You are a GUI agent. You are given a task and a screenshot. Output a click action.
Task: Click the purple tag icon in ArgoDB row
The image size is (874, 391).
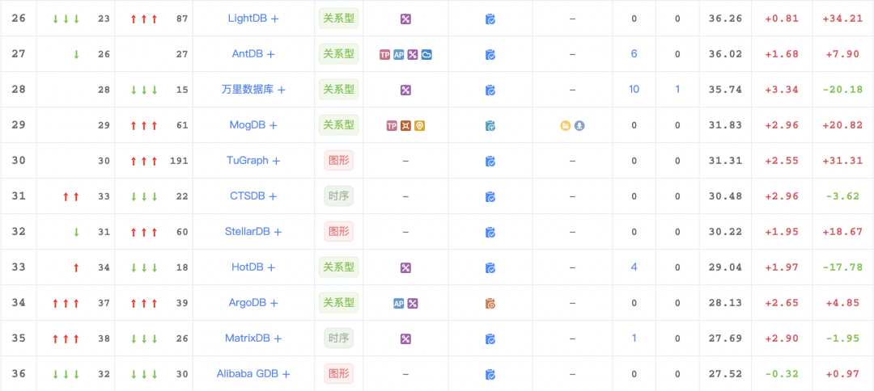413,304
